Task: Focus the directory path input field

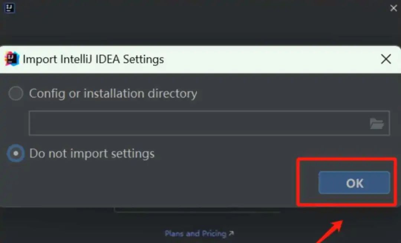Action: point(209,123)
